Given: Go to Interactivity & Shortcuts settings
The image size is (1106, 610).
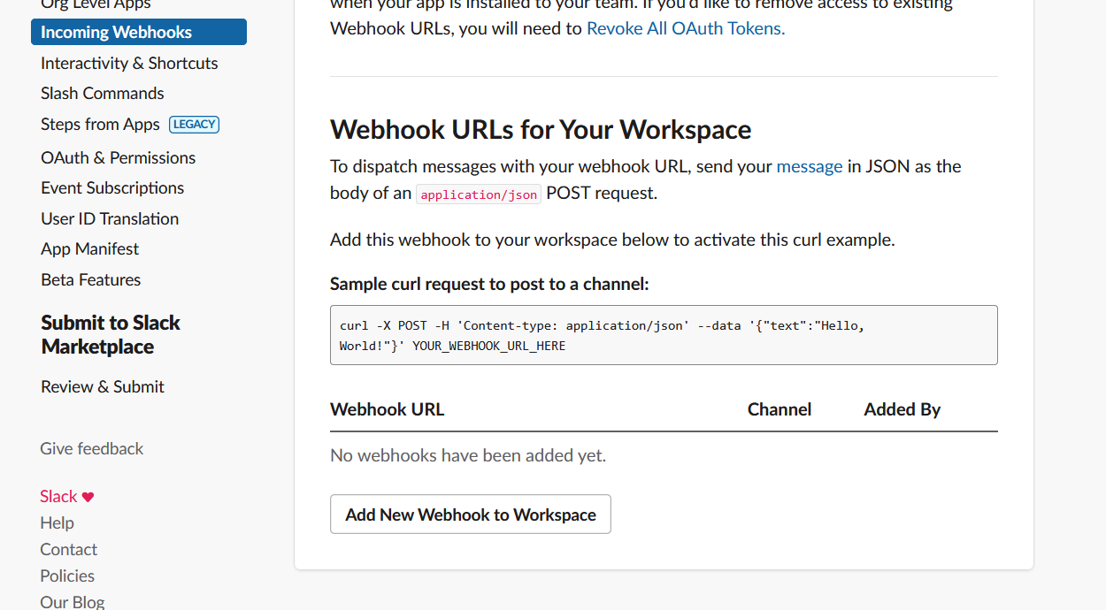Looking at the screenshot, I should tap(129, 64).
